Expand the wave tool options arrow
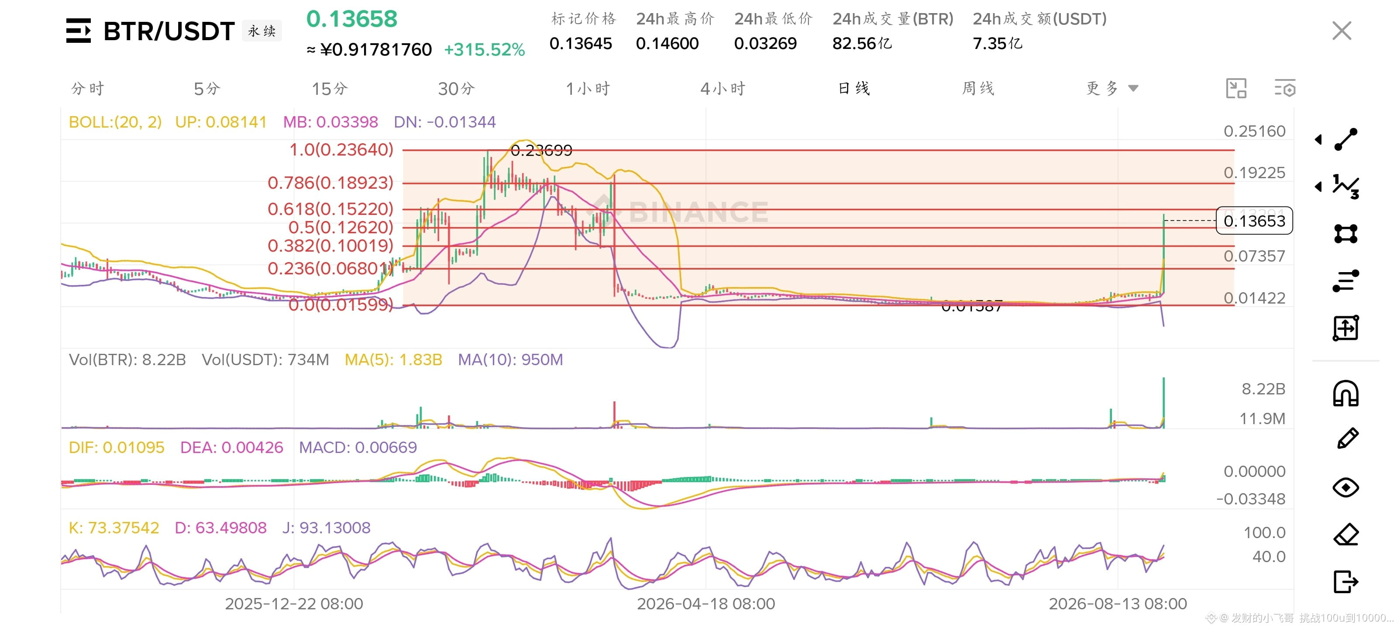This screenshot has width=1397, height=629. pos(1318,187)
